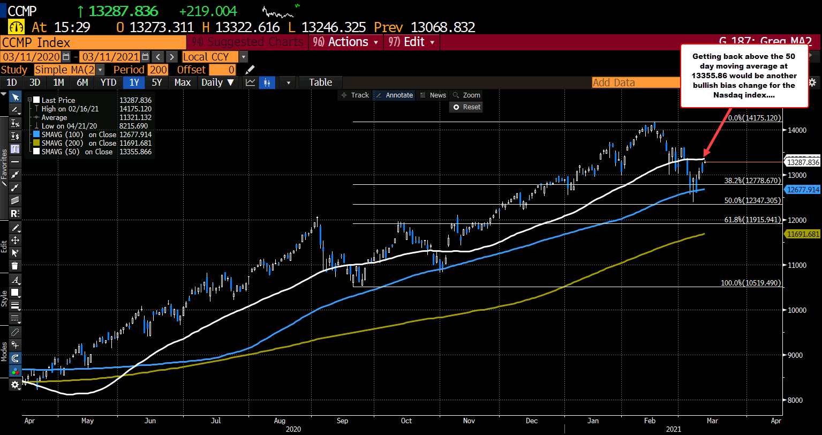
Task: Open the line weight style selector
Action: tap(16, 305)
